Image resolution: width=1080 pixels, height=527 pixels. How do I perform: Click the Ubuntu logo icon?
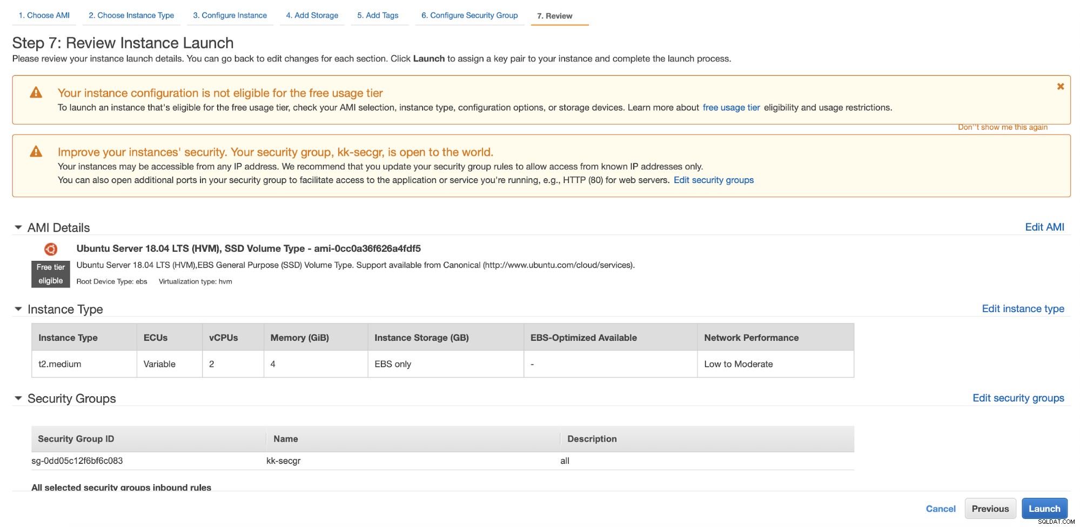click(51, 249)
